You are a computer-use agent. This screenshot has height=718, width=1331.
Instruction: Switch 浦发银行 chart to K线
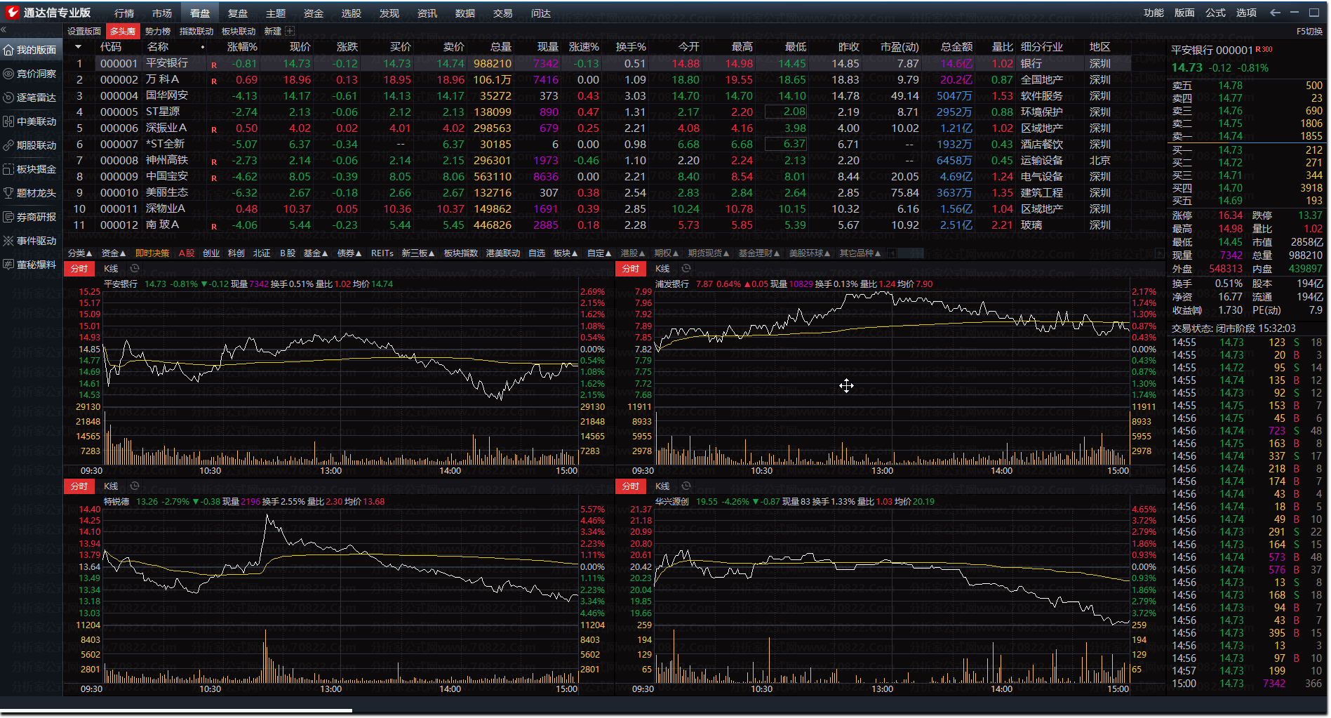662,269
